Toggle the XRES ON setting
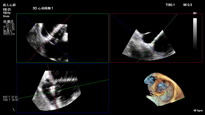Screen dimensions: 205x115 tap(9, 34)
